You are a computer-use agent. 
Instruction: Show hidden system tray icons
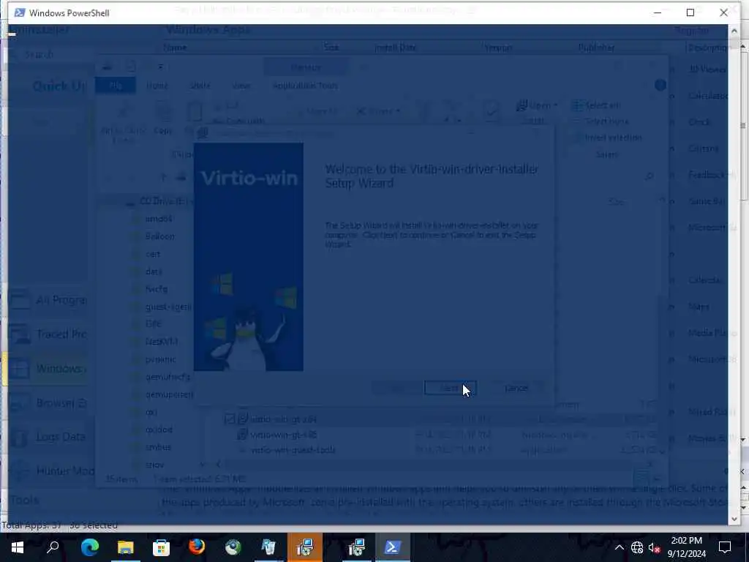click(619, 547)
